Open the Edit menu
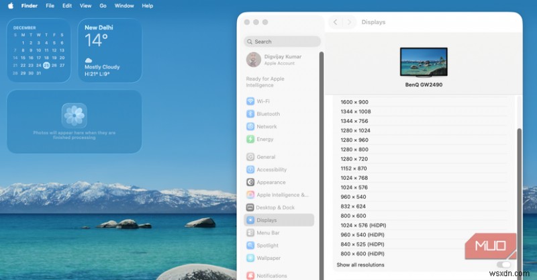The image size is (537, 280). 67,6
